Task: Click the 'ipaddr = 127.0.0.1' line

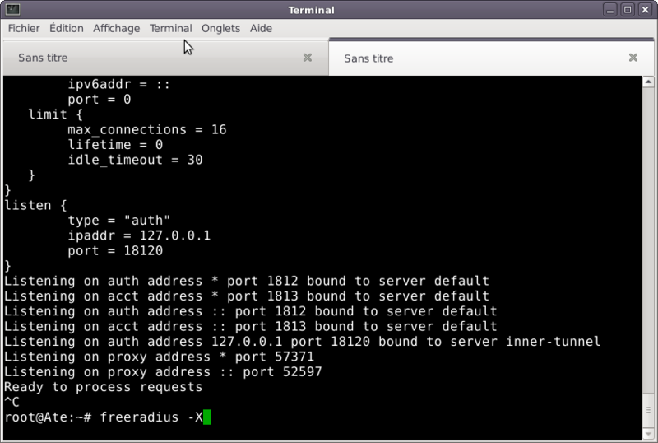Action: (139, 235)
